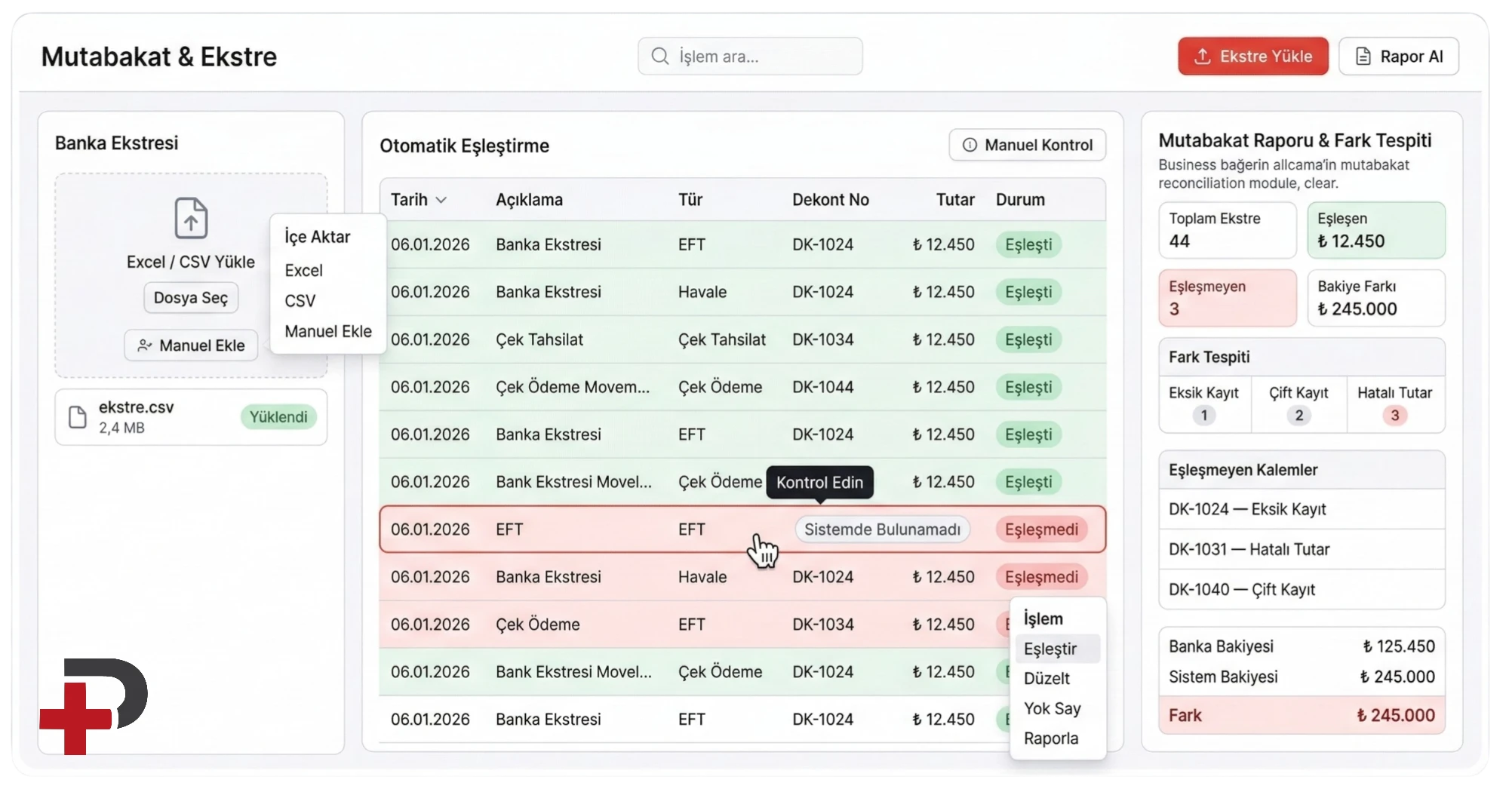Click the ekstre.csv file icon
Viewport: 1509px width, 795px height.
coord(78,417)
